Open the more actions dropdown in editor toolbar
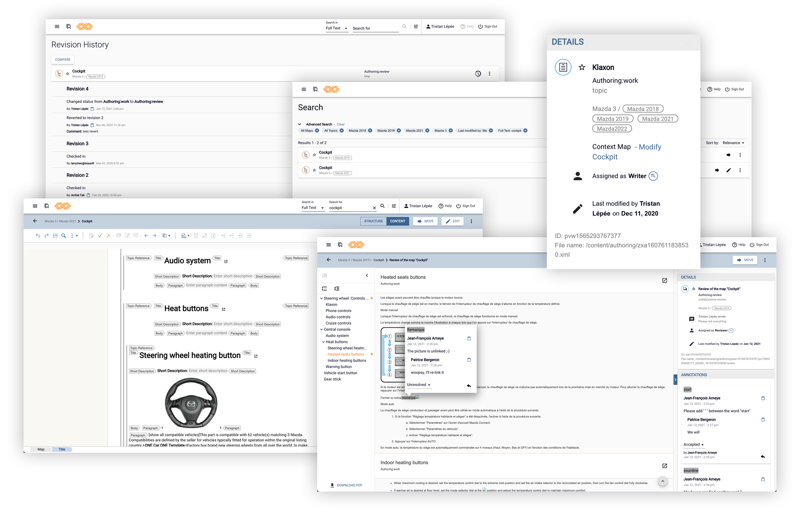 (74, 236)
